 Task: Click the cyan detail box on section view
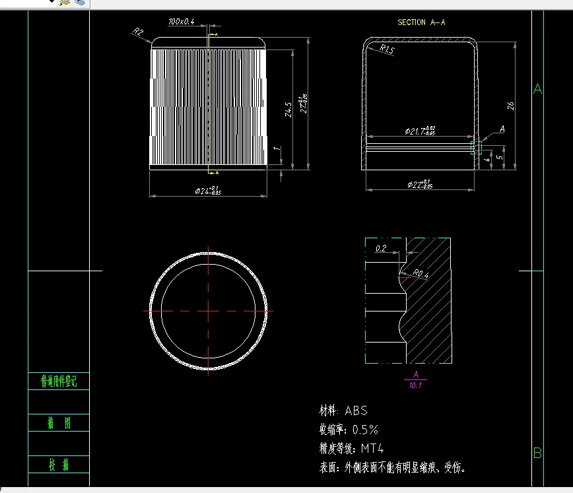(476, 148)
